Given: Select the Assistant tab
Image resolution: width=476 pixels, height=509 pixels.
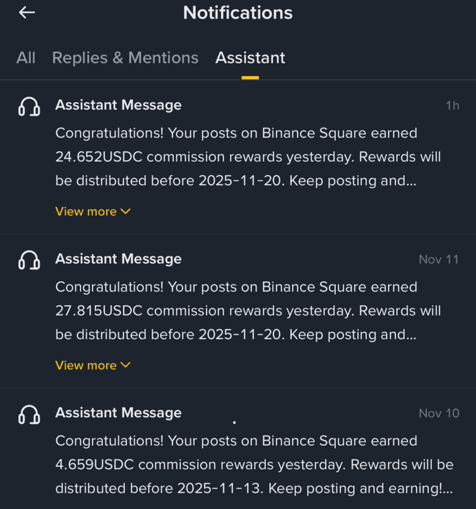Looking at the screenshot, I should click(x=250, y=58).
